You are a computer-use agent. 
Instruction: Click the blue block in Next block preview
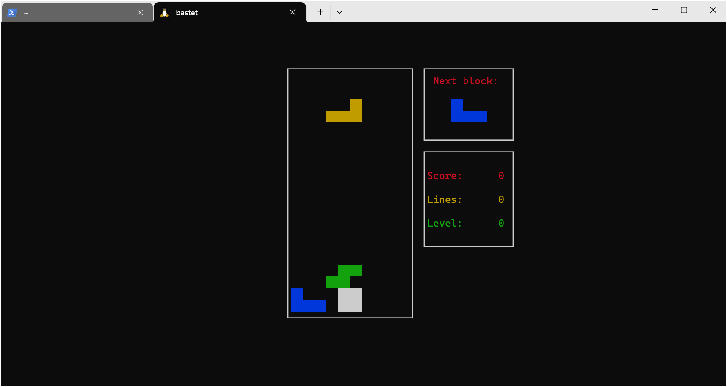coord(468,116)
